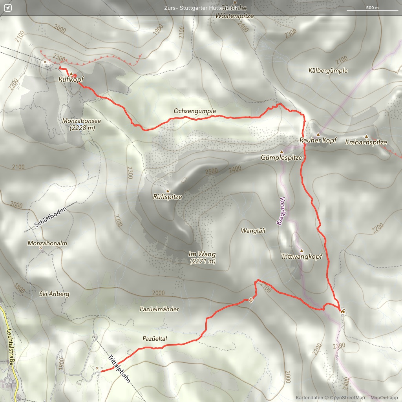Click the Pazüeltal valley label

(155, 338)
